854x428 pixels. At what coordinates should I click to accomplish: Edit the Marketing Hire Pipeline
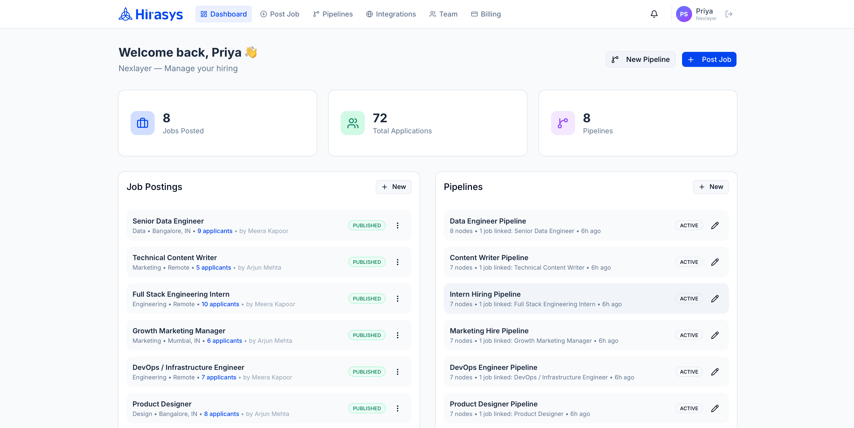point(715,335)
